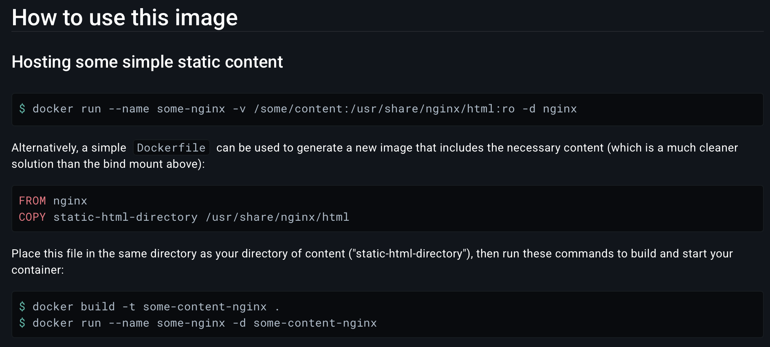Viewport: 770px width, 347px height.
Task: Click the inline Dockerfile code label
Action: 171,148
